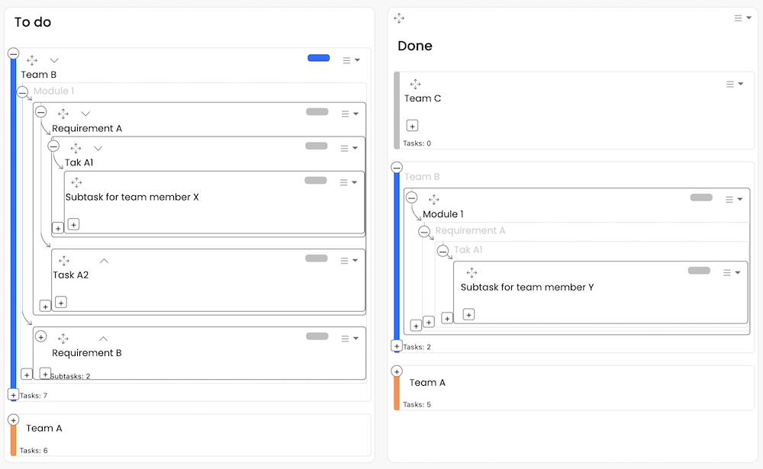The width and height of the screenshot is (763, 469).
Task: Click the Subtask for team member Y title
Action: click(526, 288)
